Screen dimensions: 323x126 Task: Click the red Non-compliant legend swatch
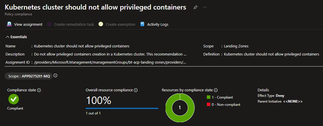click(208, 105)
